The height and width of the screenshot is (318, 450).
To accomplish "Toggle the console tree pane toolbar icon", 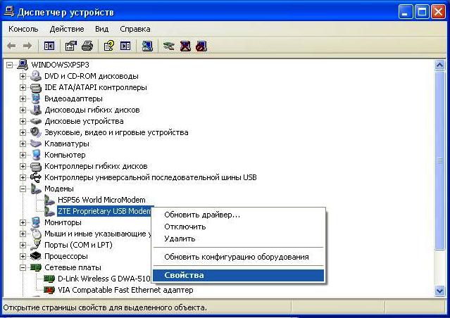I will (x=49, y=46).
